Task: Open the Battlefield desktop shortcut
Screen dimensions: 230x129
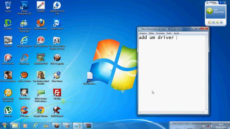Action: [41, 59]
